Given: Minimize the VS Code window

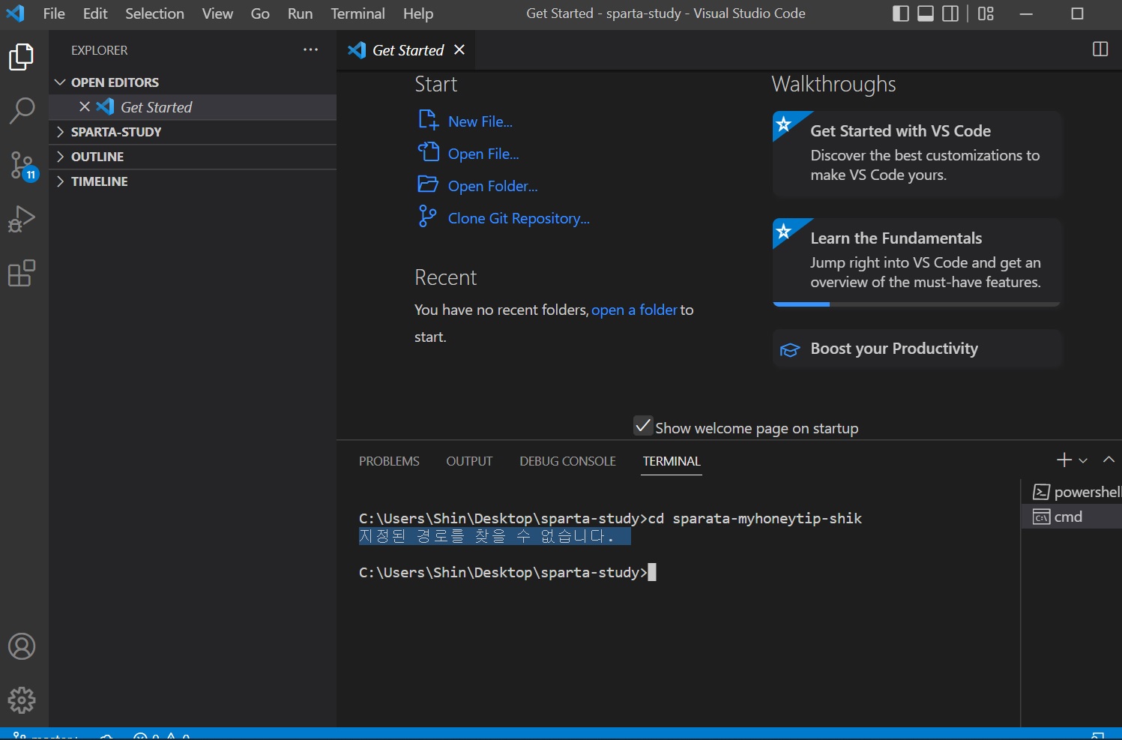Looking at the screenshot, I should [1027, 13].
